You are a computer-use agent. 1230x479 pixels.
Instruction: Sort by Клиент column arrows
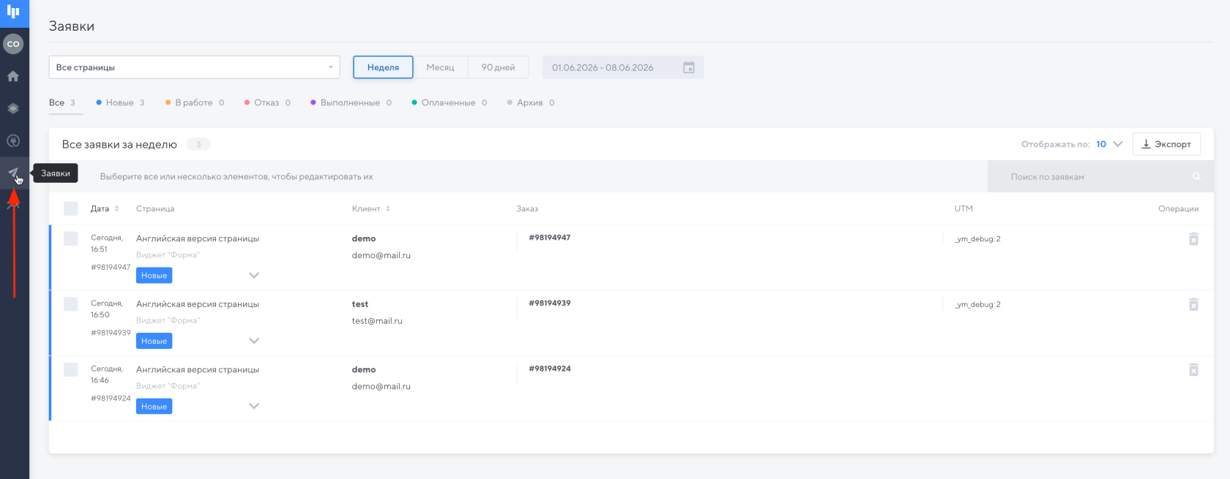(388, 208)
